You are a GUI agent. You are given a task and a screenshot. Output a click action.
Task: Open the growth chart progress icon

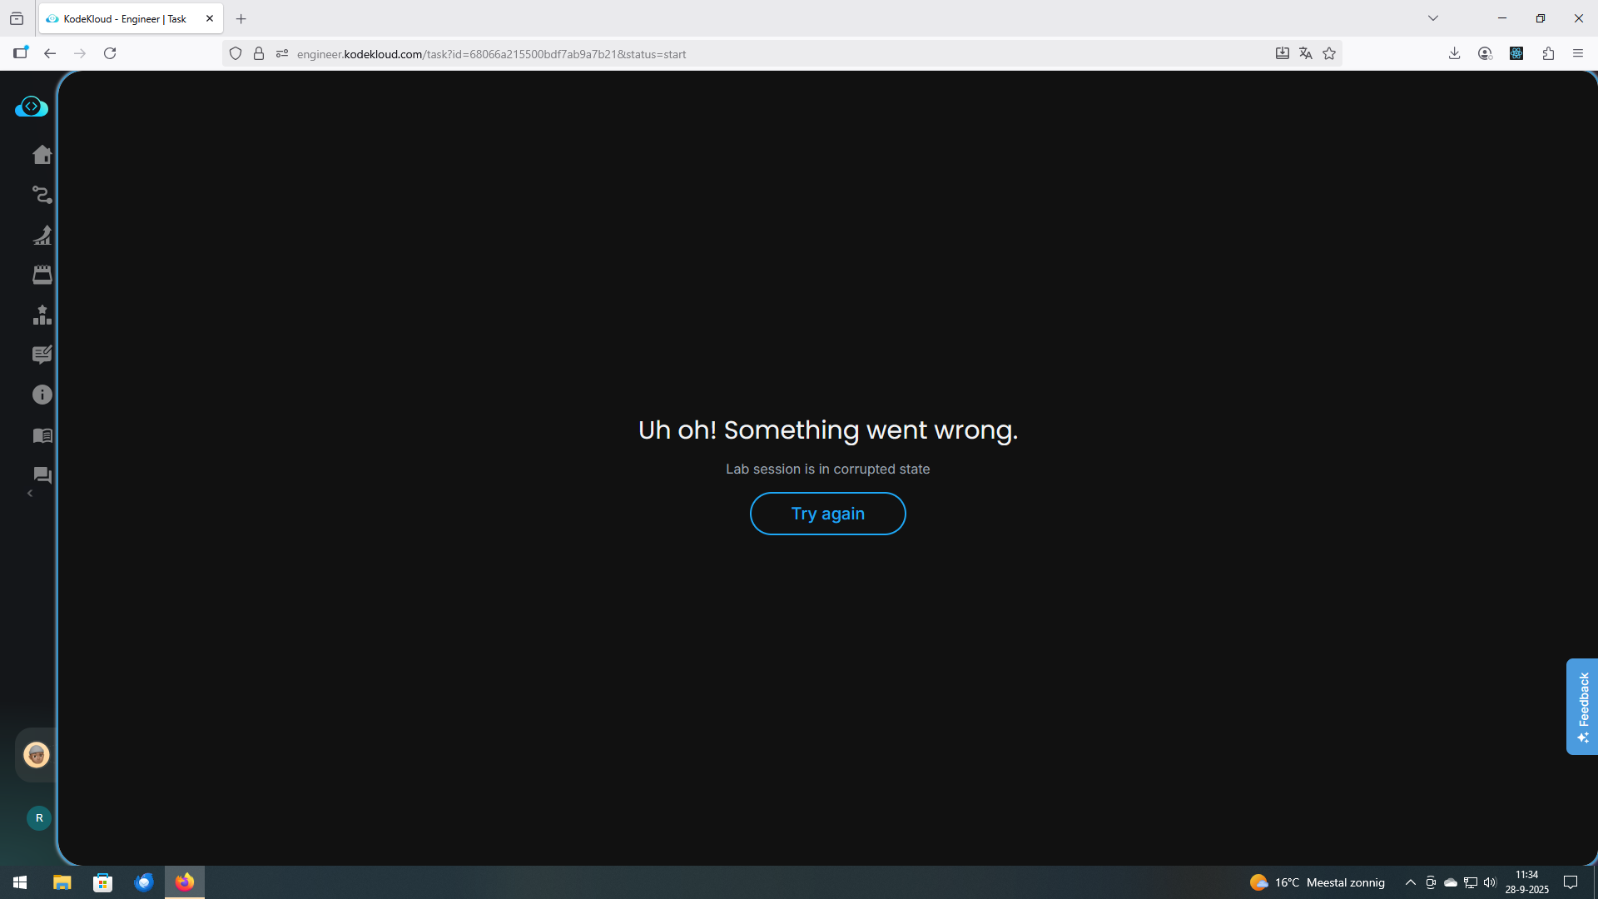click(x=42, y=235)
